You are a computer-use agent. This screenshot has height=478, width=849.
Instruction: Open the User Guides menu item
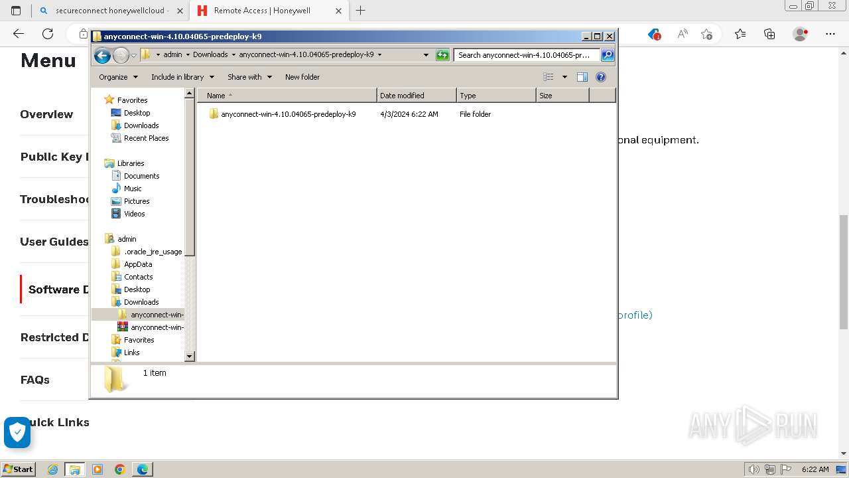[54, 242]
